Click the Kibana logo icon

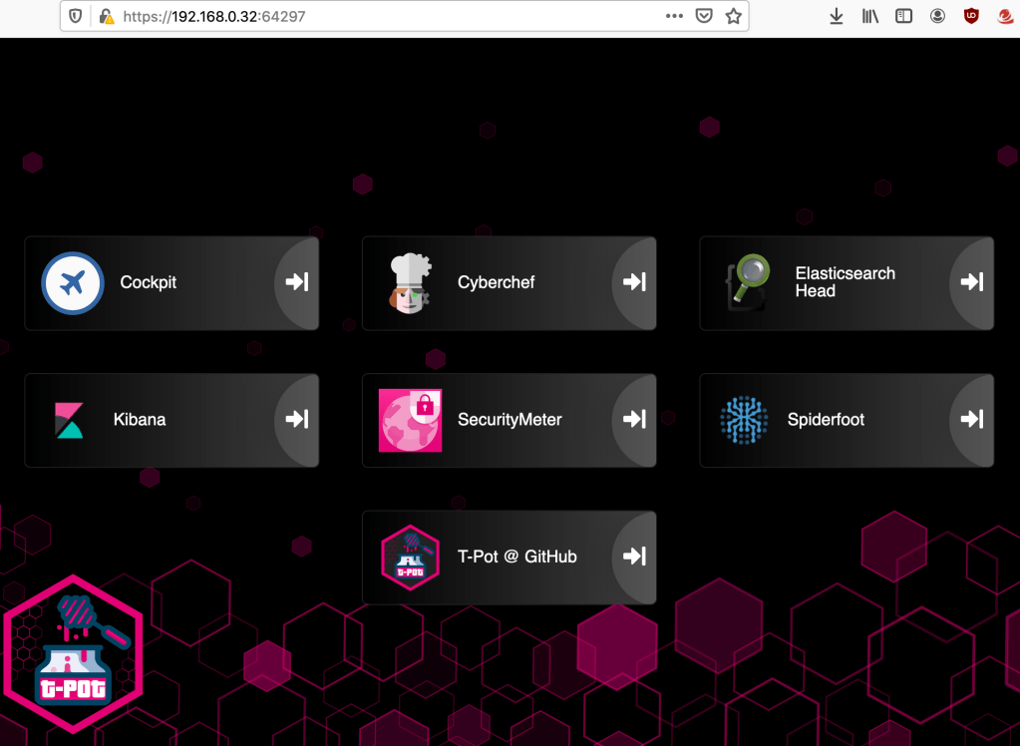[x=69, y=420]
